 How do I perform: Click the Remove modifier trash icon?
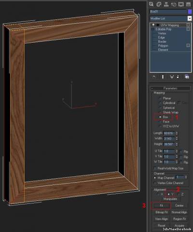(178, 77)
